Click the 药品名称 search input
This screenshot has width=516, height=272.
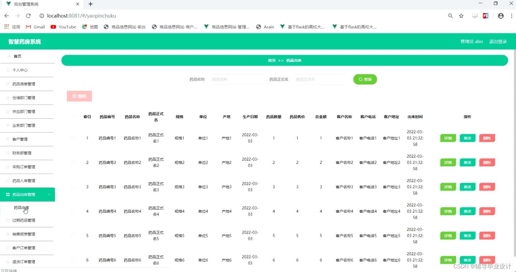tap(237, 79)
